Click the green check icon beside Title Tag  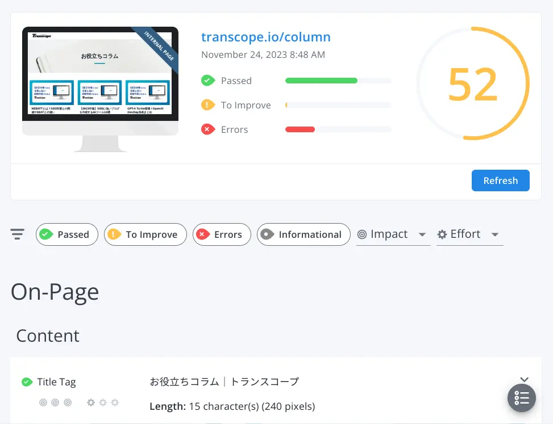[27, 381]
